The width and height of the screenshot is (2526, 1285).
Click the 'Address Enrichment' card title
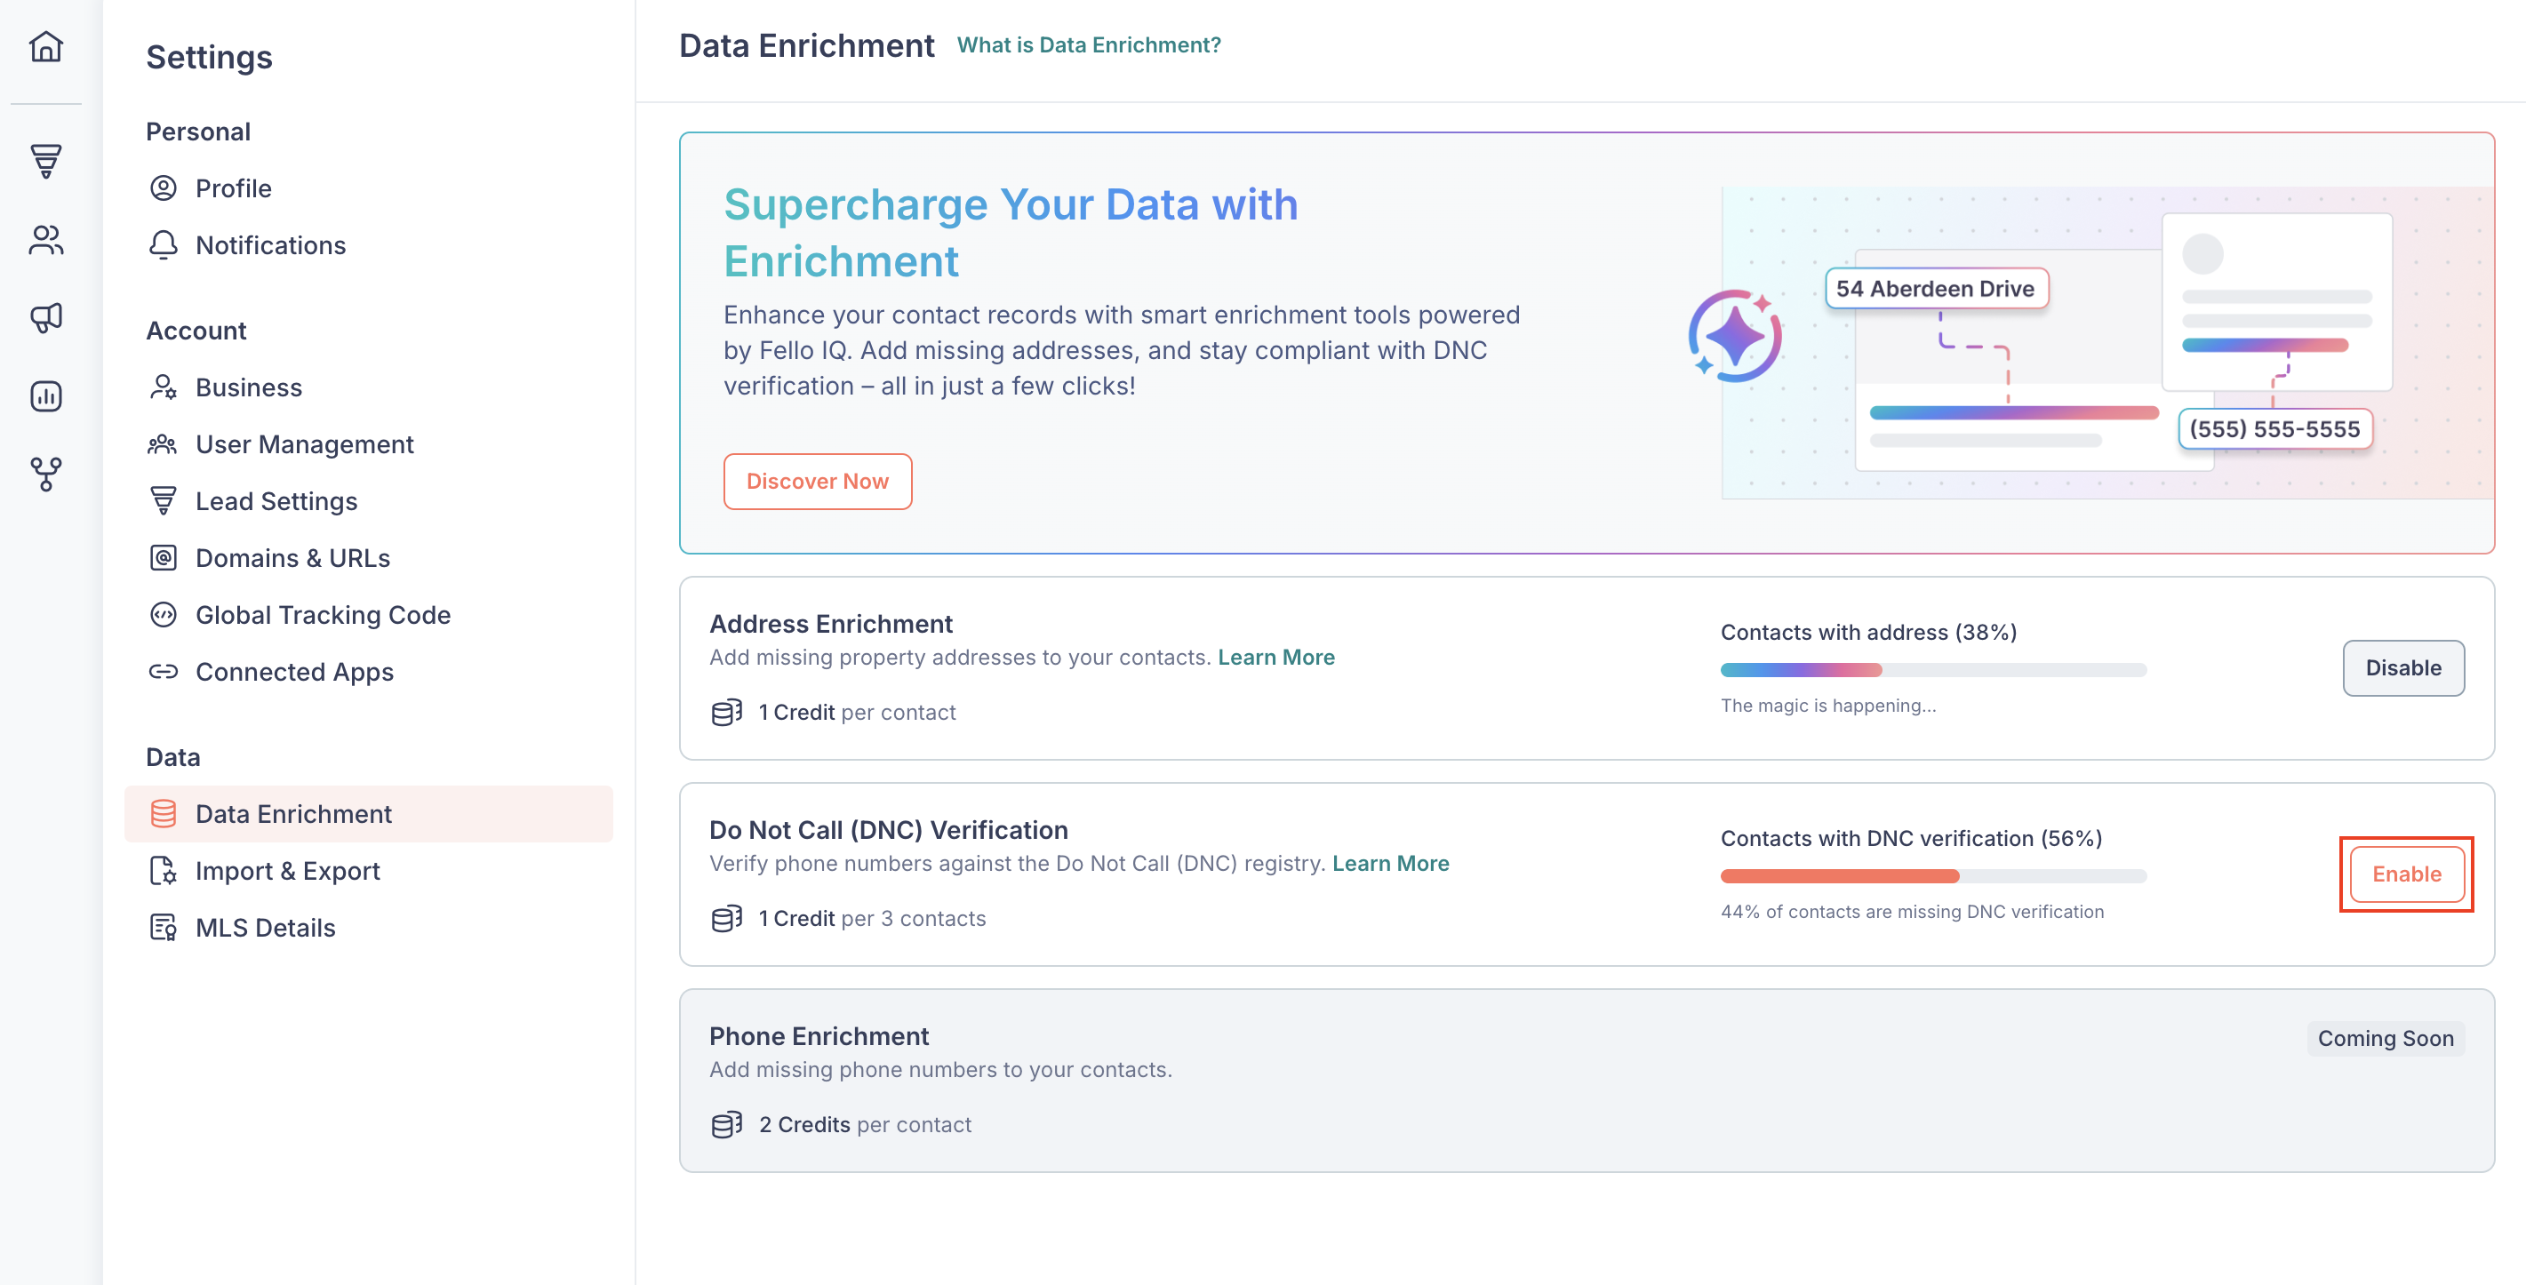[830, 623]
